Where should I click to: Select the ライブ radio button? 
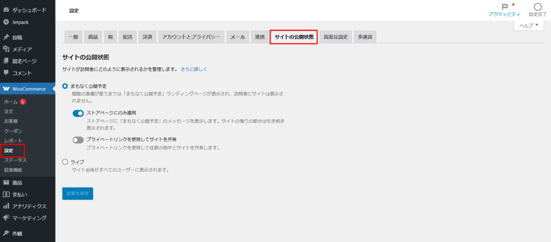click(x=66, y=162)
